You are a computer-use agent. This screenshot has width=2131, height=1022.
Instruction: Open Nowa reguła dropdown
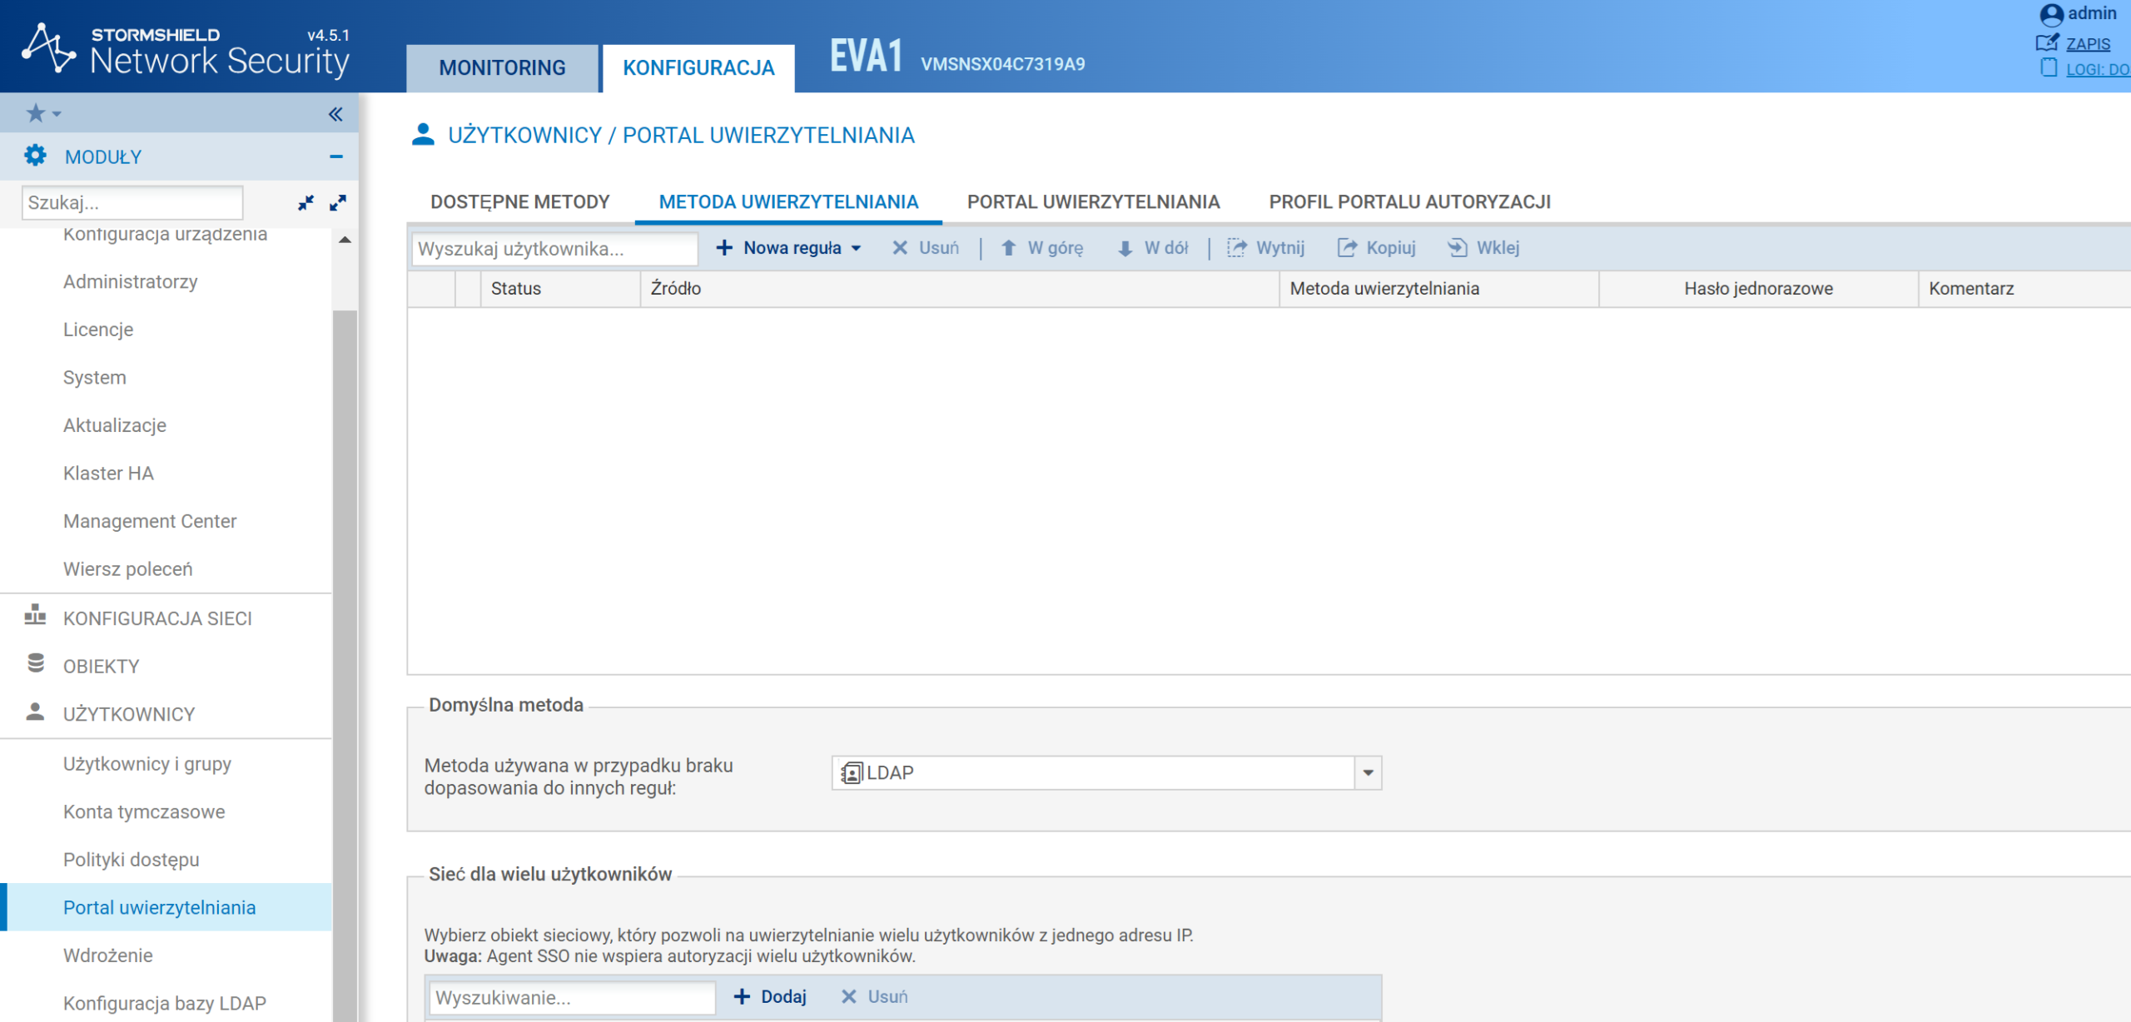pos(789,248)
